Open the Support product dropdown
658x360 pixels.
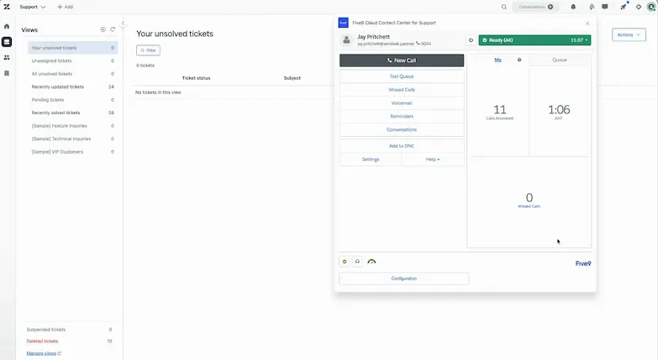pos(33,7)
